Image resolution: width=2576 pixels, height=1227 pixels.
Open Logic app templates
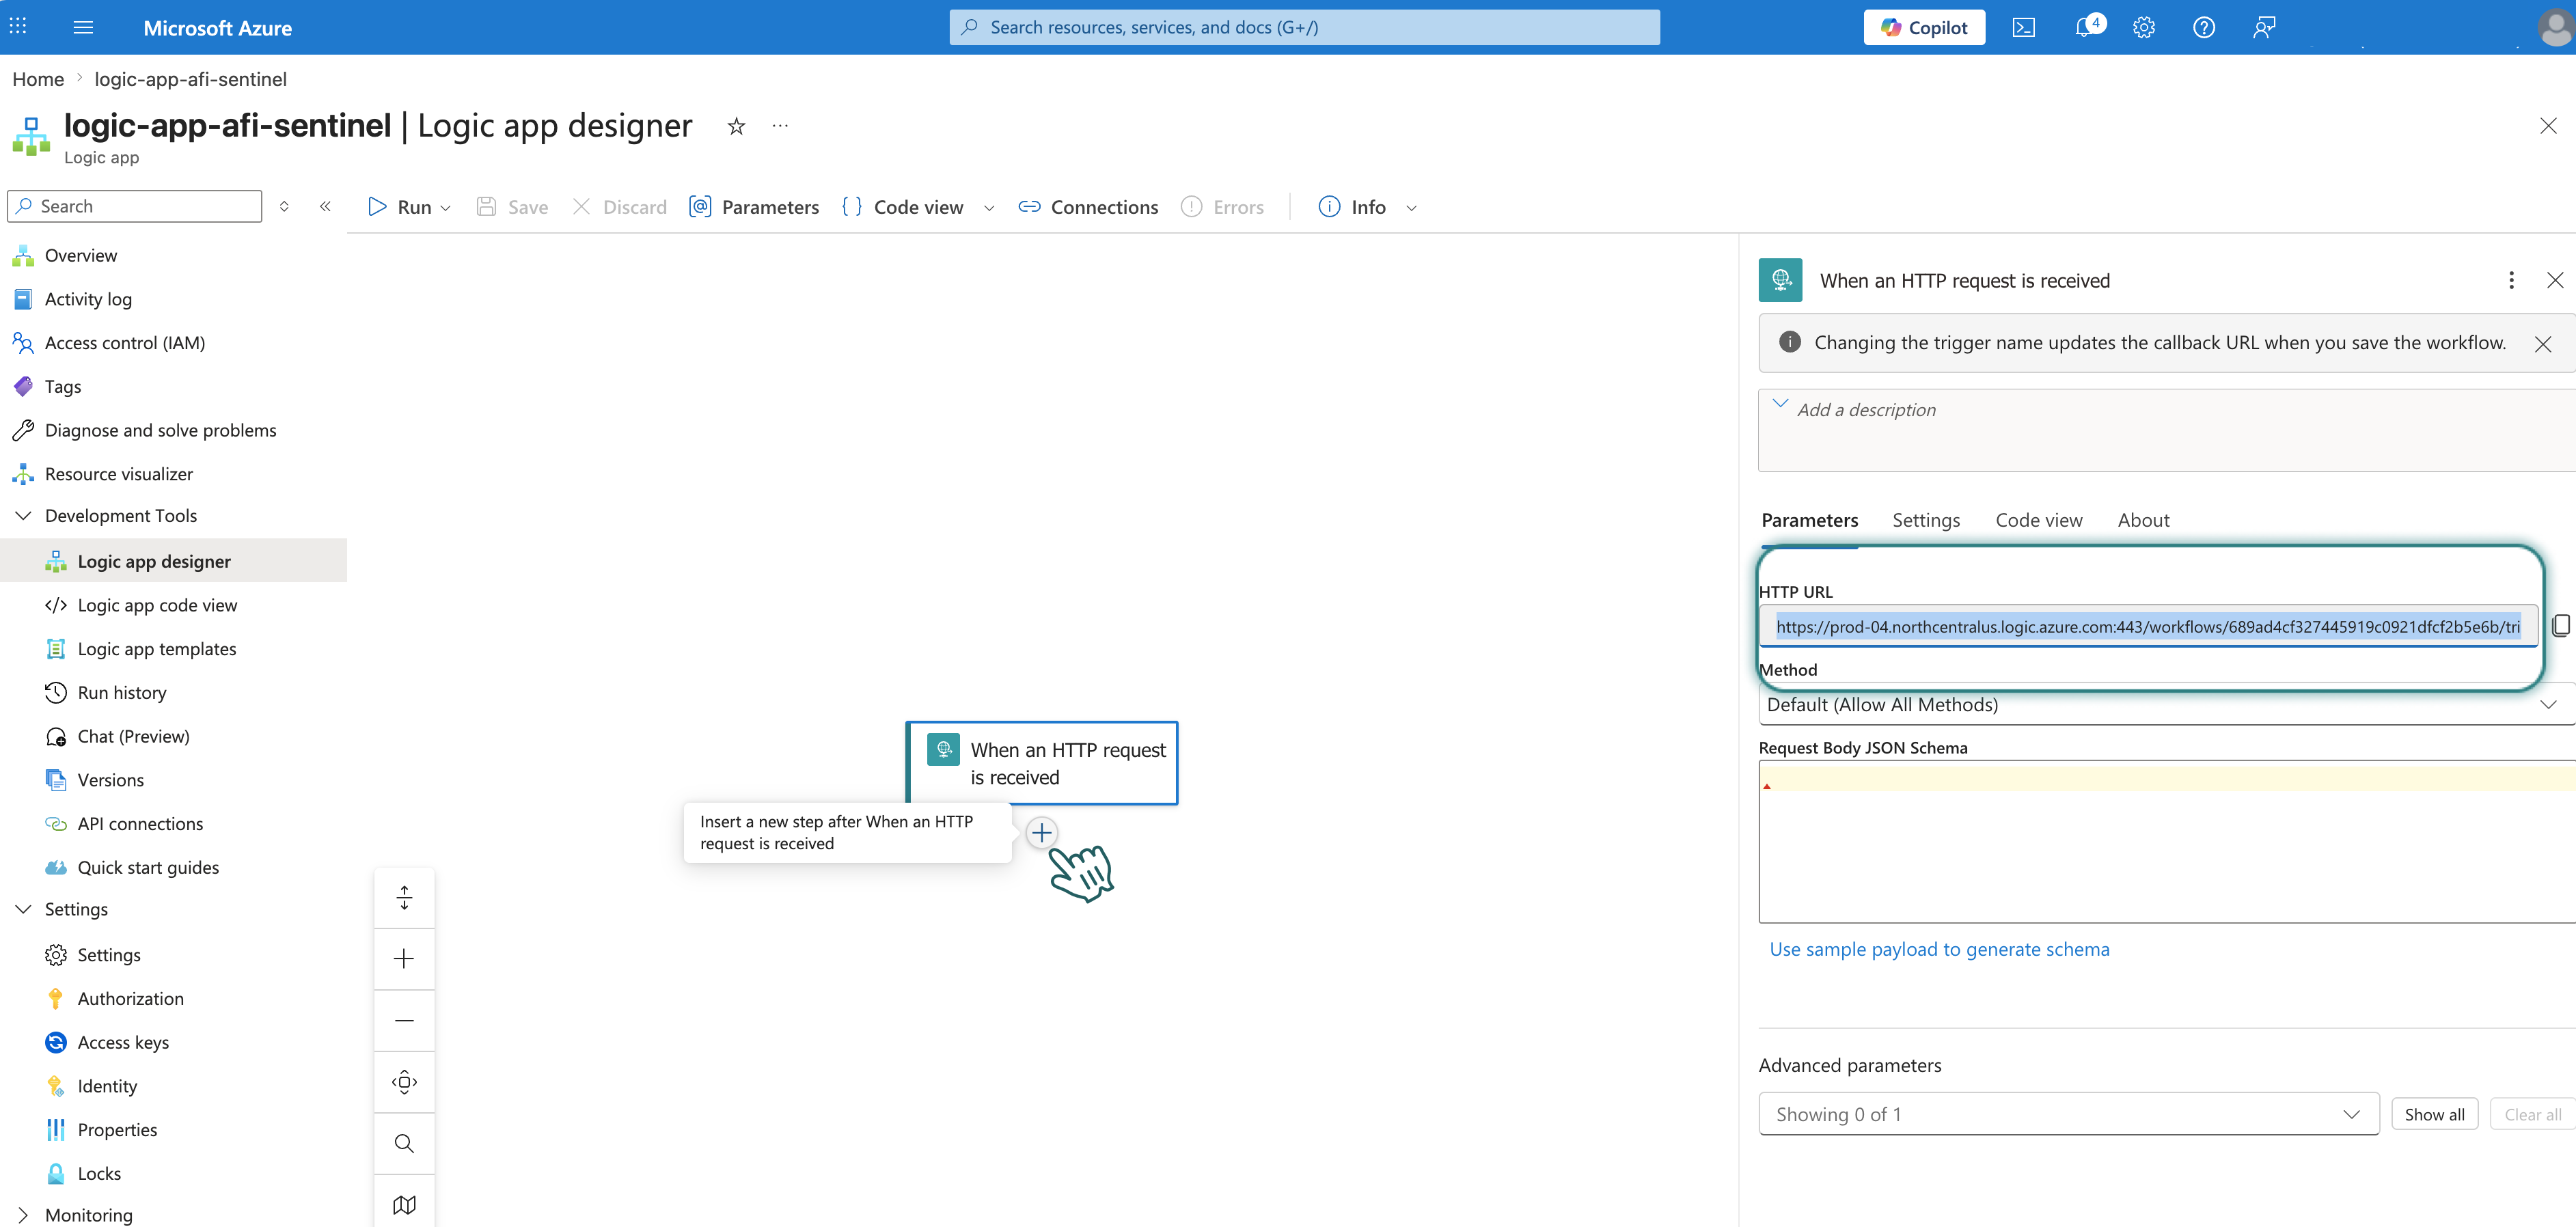[157, 648]
